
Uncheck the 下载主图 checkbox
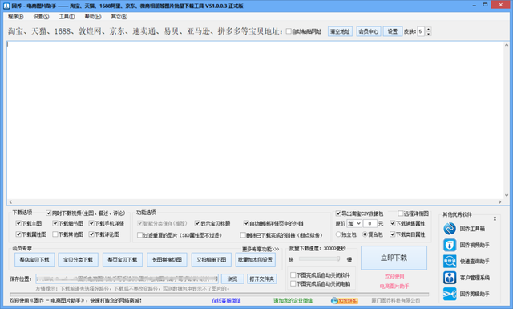click(x=18, y=223)
